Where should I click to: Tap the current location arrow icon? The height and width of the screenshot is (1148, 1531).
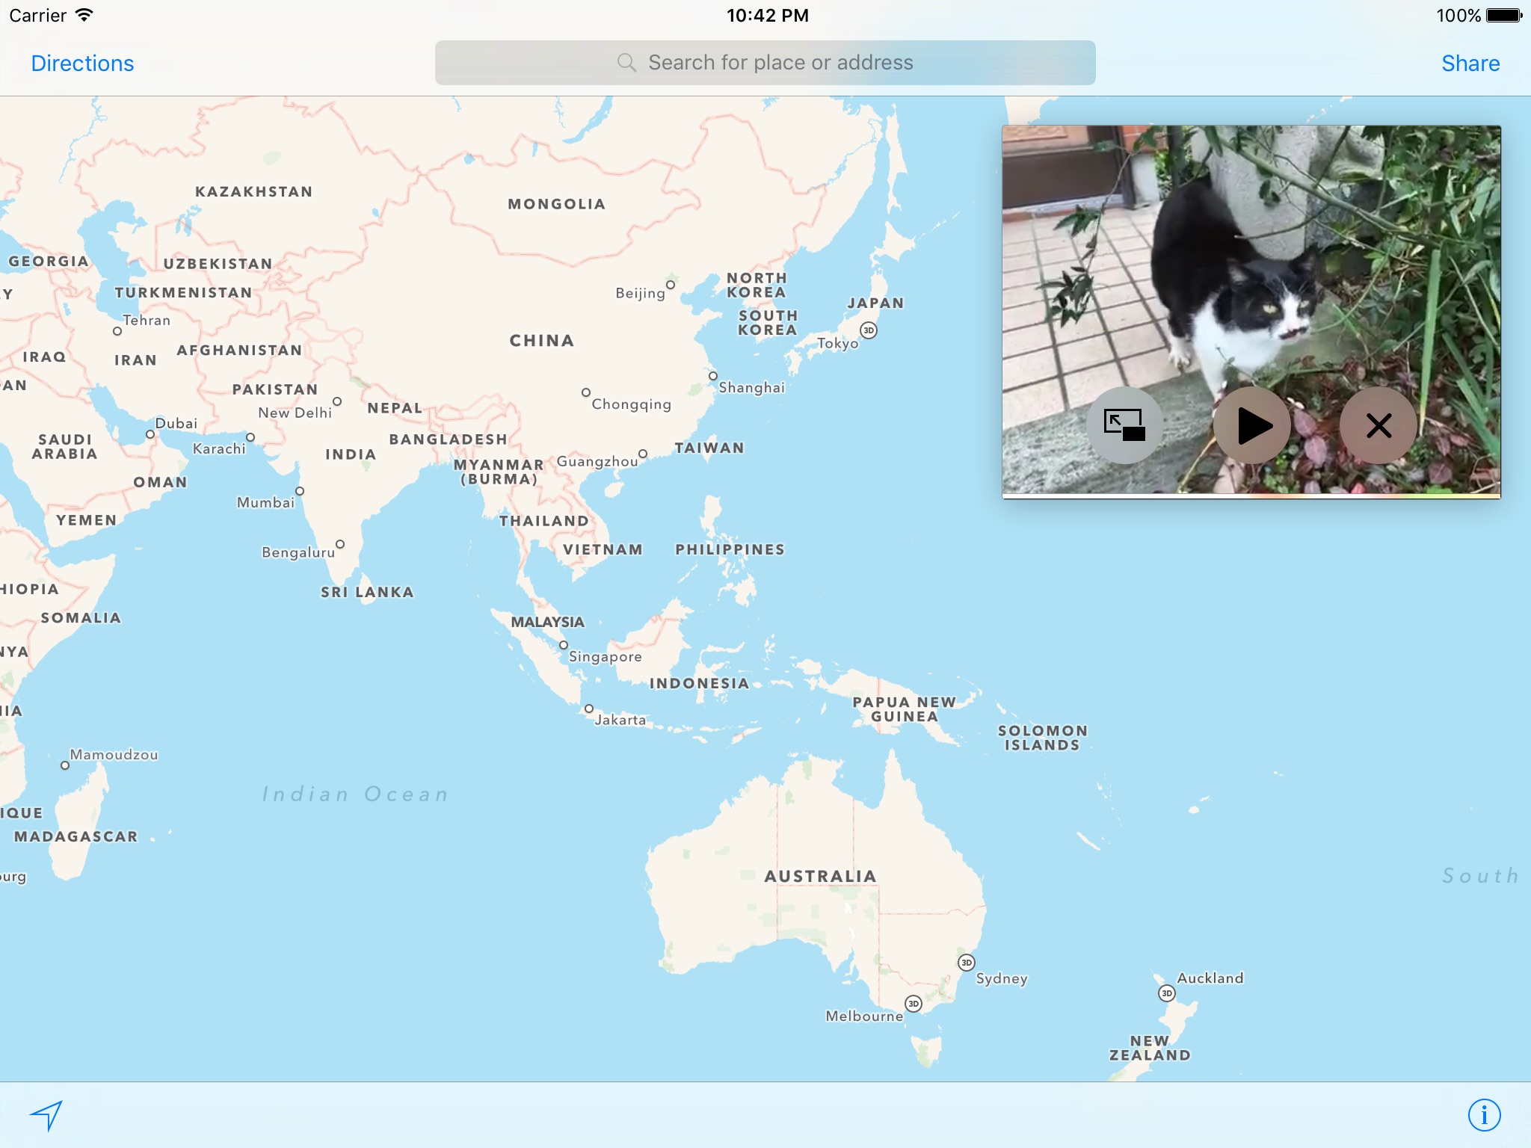point(46,1115)
